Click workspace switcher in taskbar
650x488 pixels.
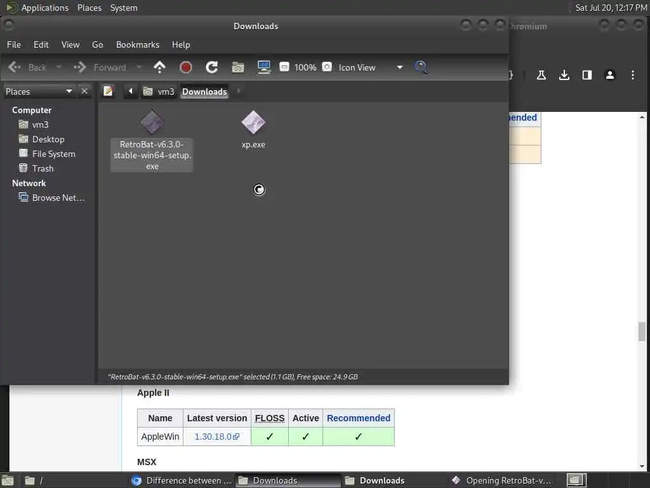(576, 480)
